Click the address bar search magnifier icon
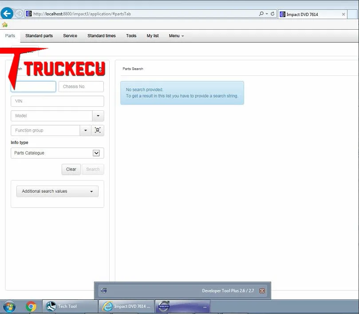This screenshot has height=314, width=359. pos(261,14)
